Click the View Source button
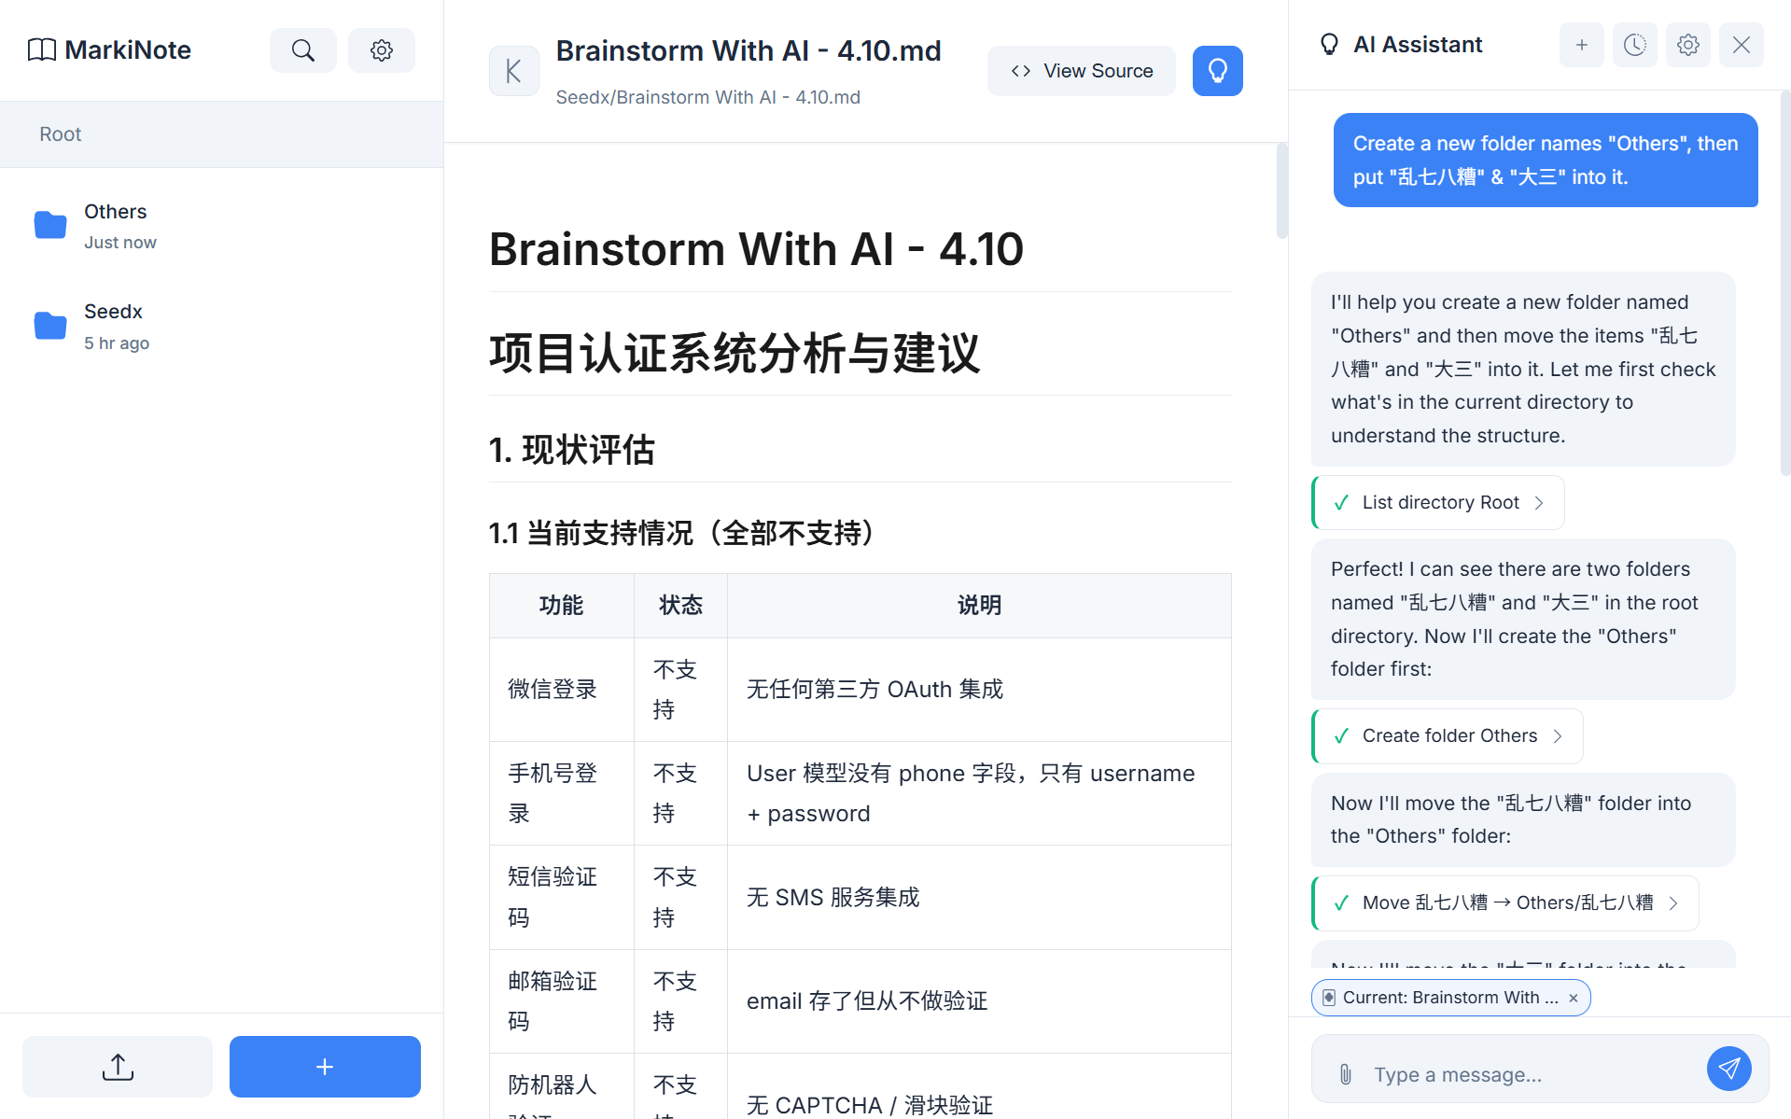 1080,70
